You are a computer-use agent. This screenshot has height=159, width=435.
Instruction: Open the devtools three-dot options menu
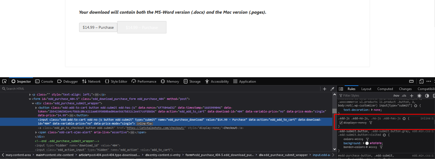pos(429,81)
